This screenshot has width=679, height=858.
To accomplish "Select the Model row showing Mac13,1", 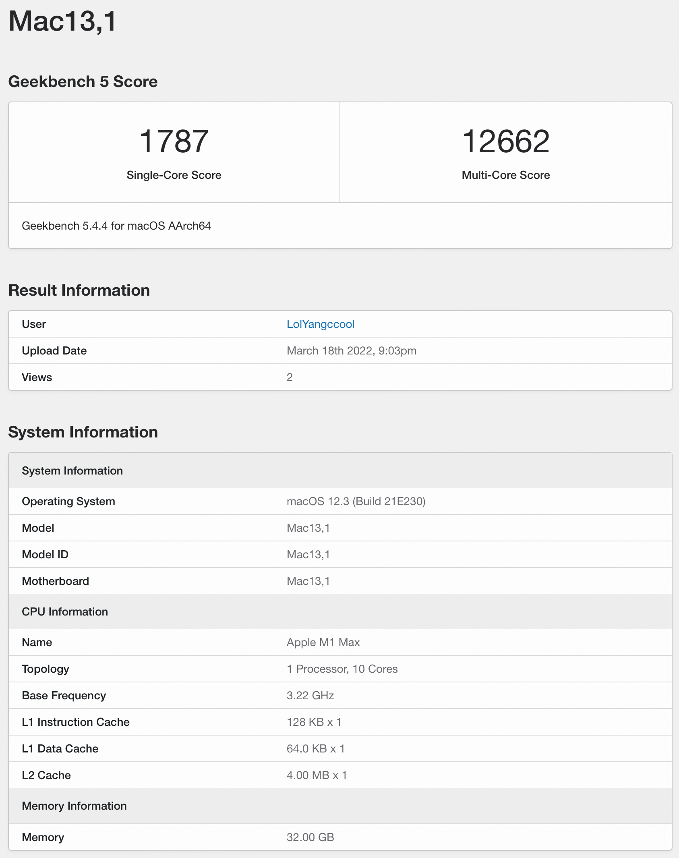I will coord(309,528).
